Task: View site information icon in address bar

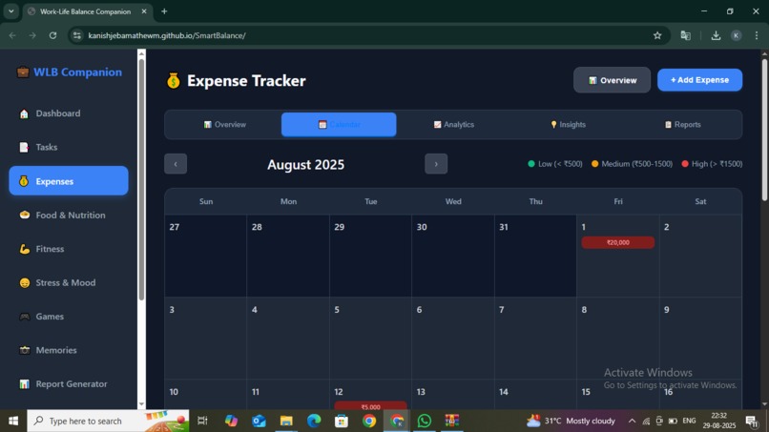Action: (77, 35)
